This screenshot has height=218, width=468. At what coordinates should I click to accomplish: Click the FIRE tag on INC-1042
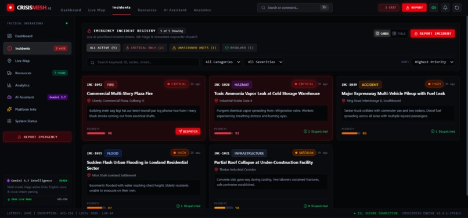(111, 85)
